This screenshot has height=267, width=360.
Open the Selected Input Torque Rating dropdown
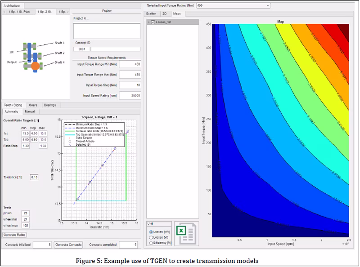pyautogui.click(x=268, y=5)
